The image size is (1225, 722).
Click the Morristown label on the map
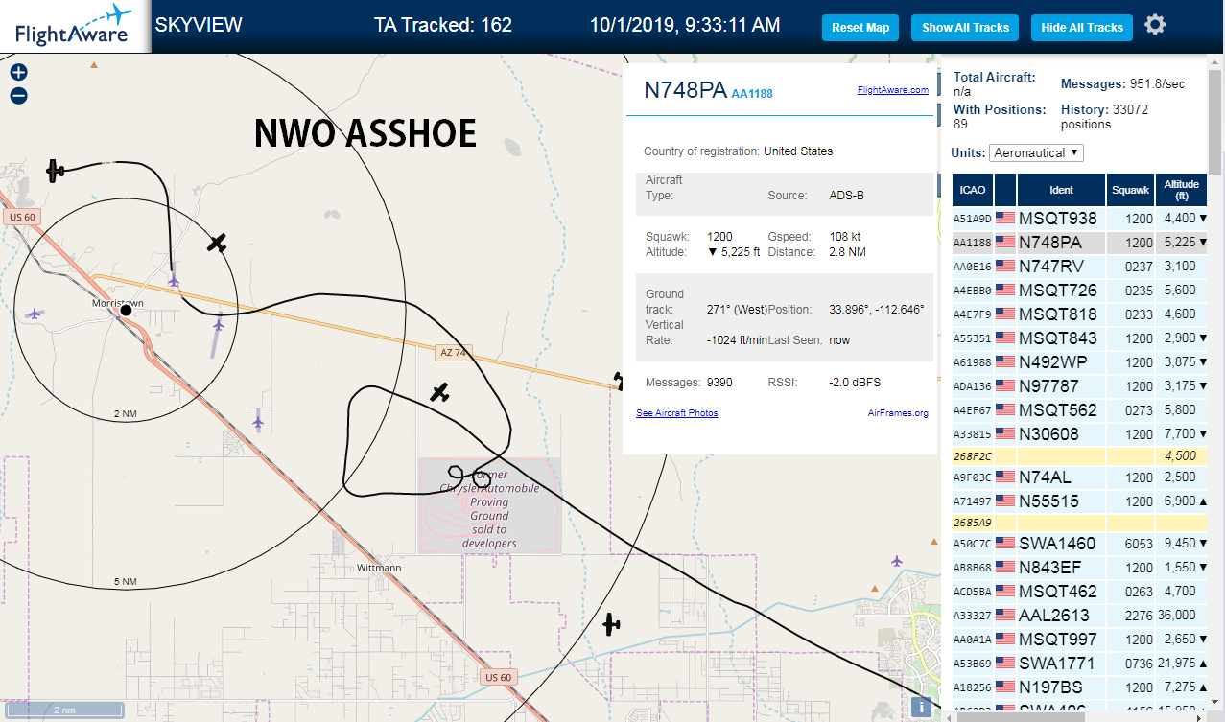pos(118,303)
